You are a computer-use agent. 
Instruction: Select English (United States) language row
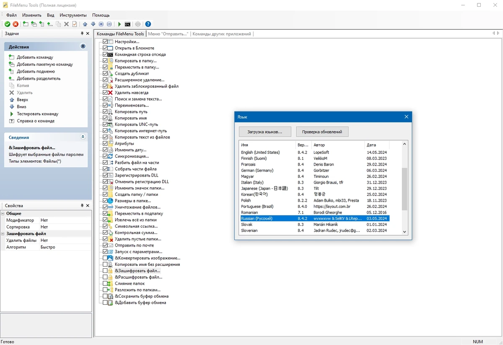click(314, 153)
